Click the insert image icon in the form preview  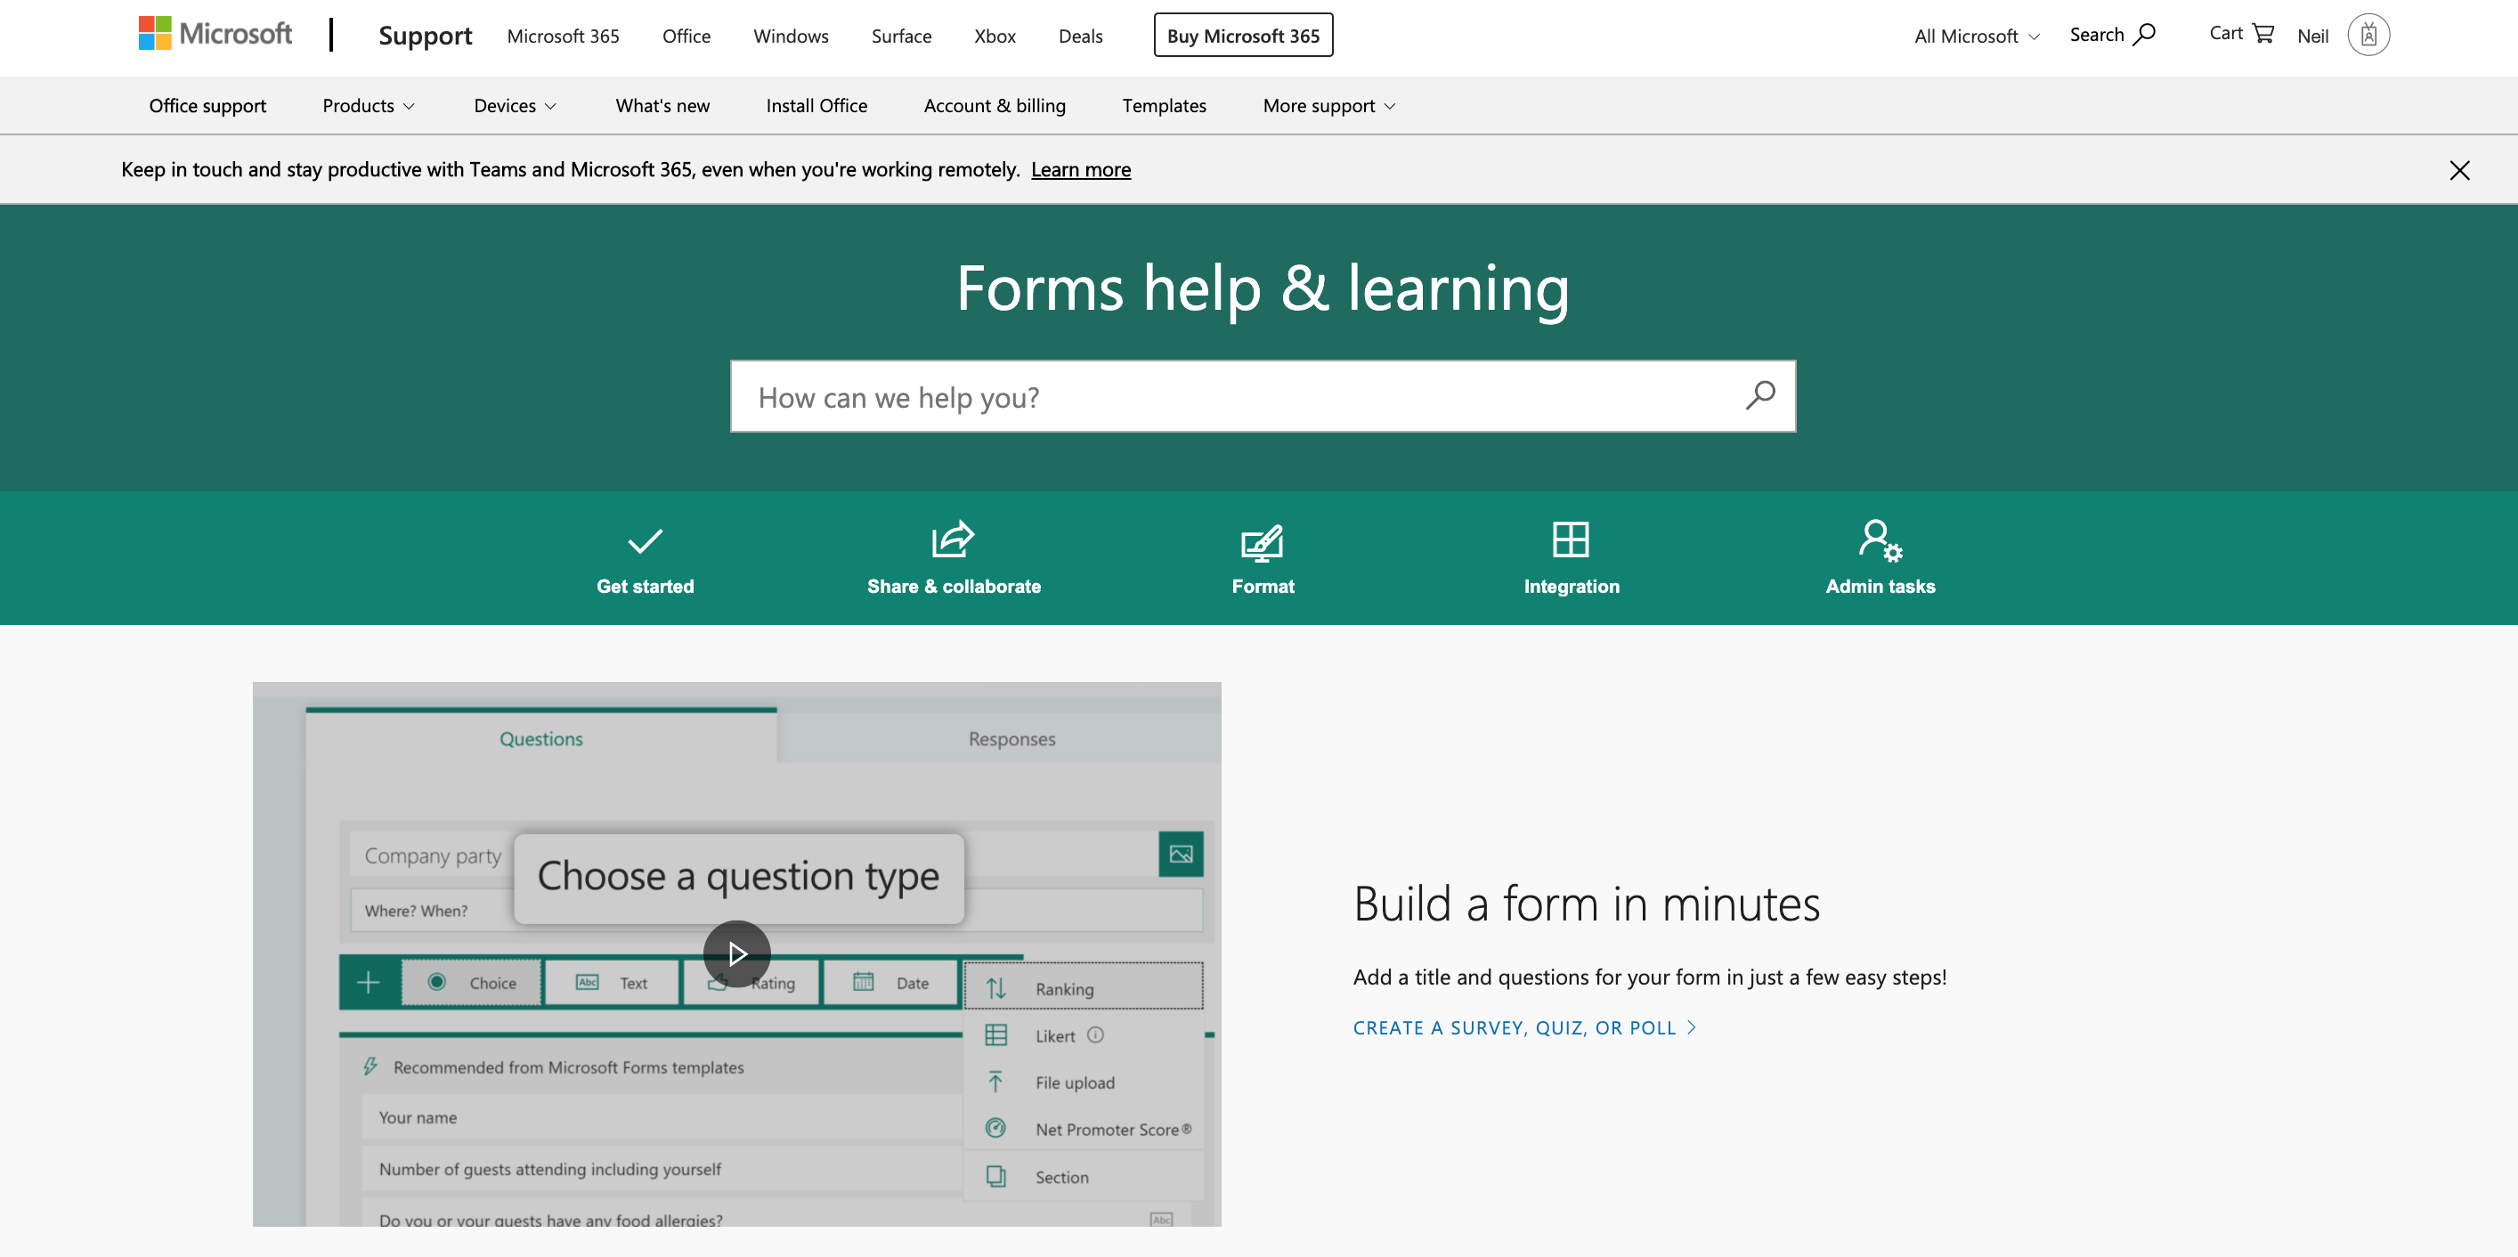1181,854
